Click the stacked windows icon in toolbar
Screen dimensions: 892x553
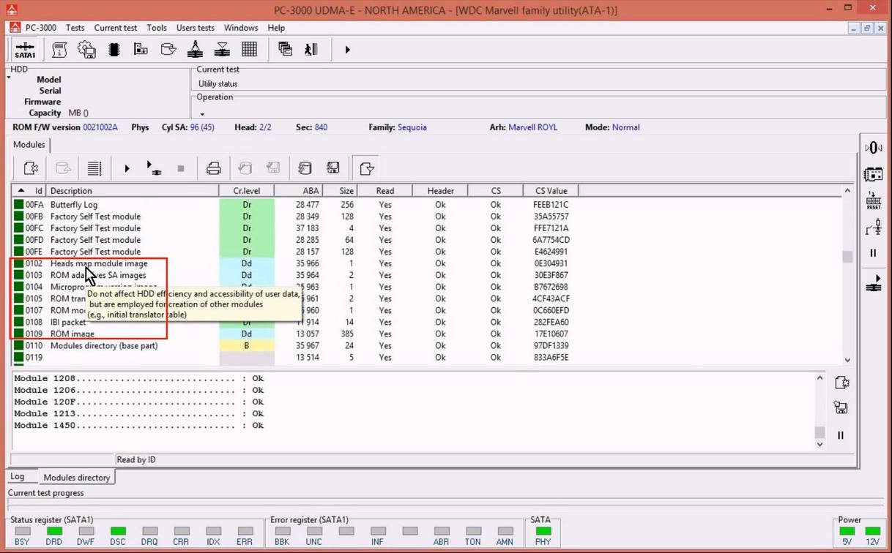285,50
